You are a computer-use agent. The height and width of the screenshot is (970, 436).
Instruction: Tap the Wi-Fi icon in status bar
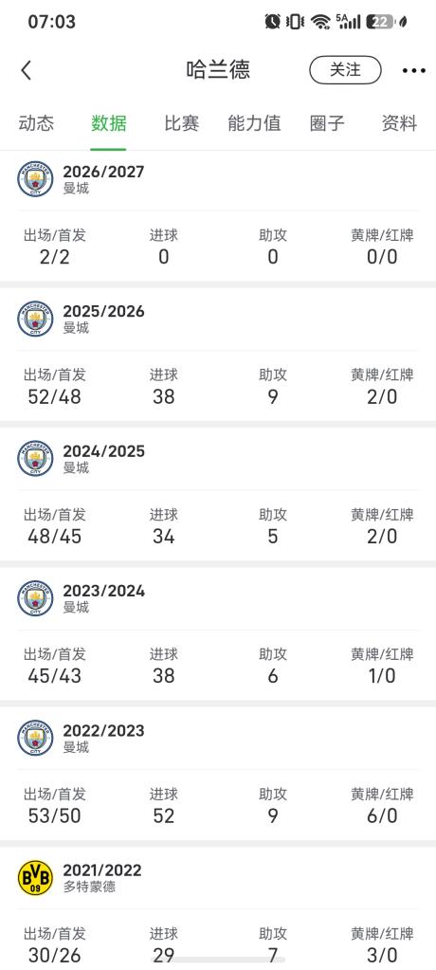click(x=320, y=22)
